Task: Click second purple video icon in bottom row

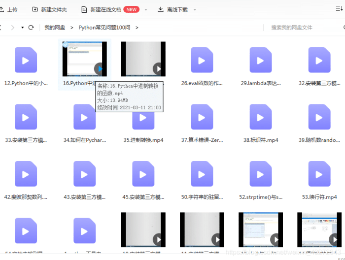Action: [84, 230]
